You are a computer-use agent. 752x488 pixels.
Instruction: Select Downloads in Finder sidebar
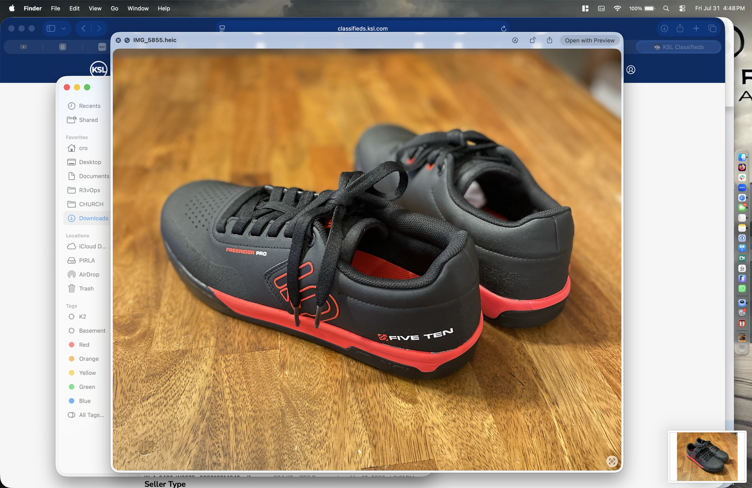click(87, 218)
